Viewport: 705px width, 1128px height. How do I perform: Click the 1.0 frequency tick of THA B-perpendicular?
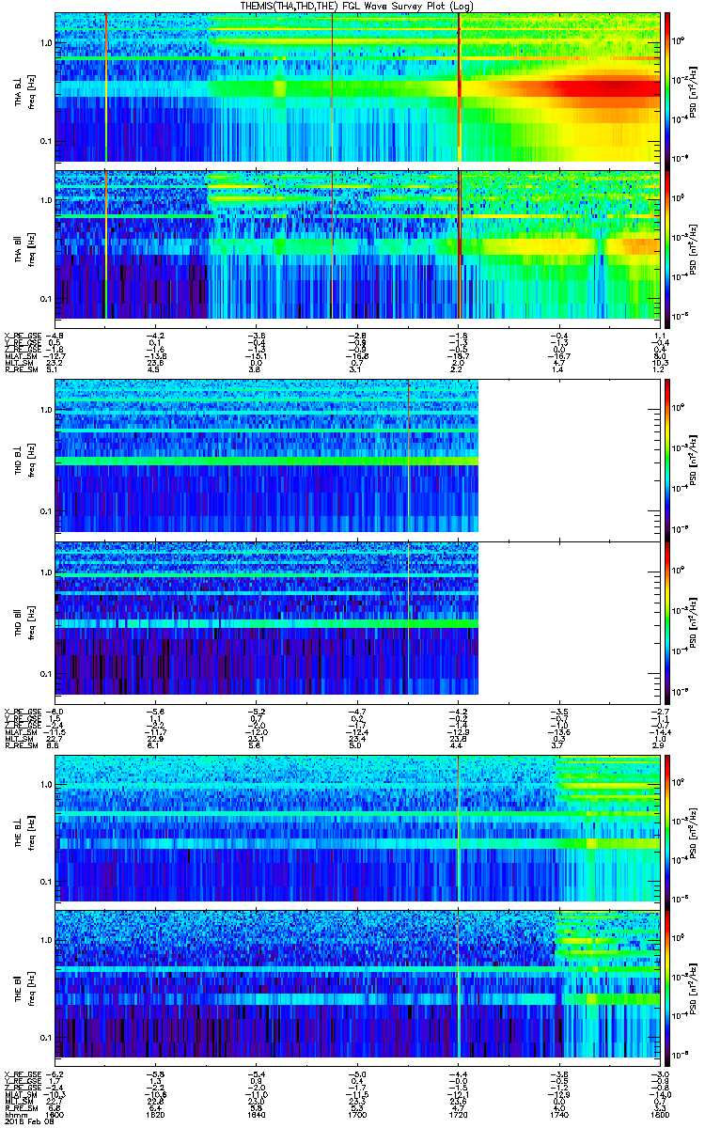46,43
